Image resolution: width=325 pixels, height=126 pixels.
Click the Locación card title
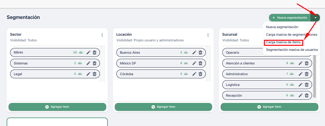coord(124,34)
